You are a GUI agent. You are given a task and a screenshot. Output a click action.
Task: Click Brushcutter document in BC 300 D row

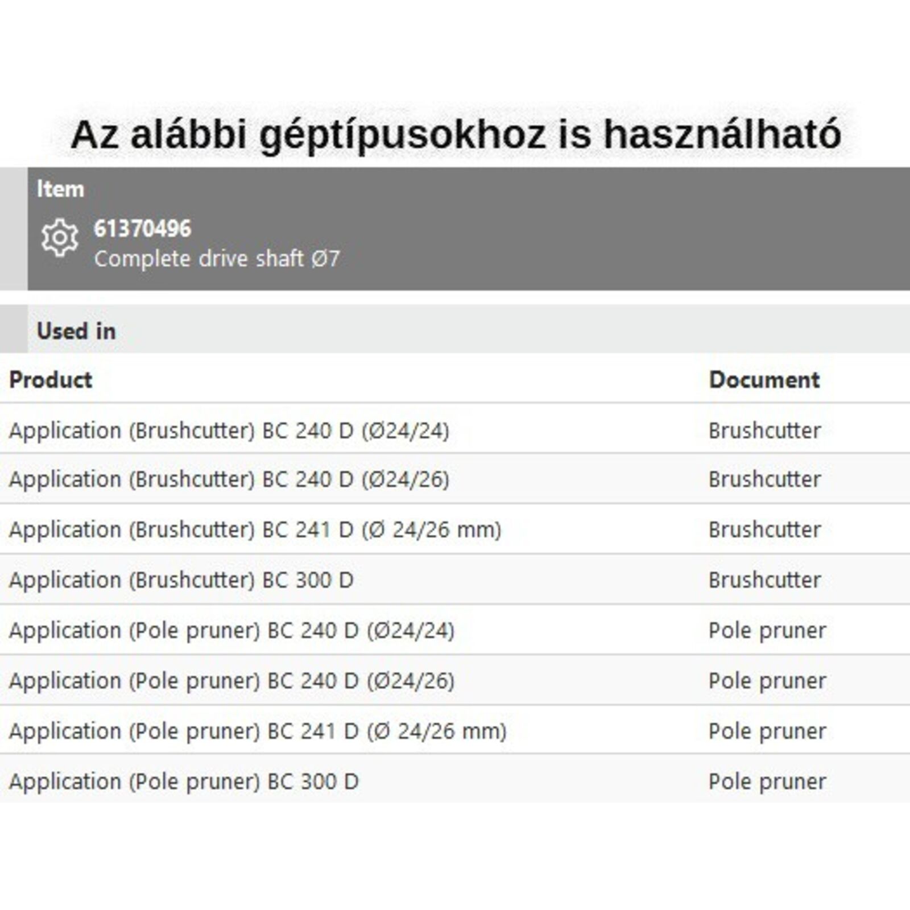(x=764, y=580)
